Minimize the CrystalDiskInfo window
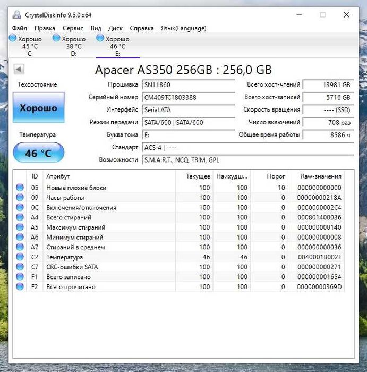Screen dimensions: 367x372 point(300,15)
